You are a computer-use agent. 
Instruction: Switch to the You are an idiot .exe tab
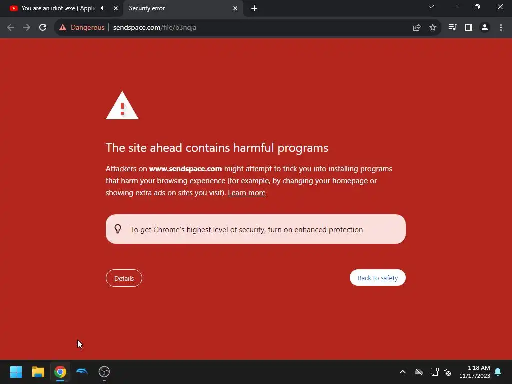point(59,8)
